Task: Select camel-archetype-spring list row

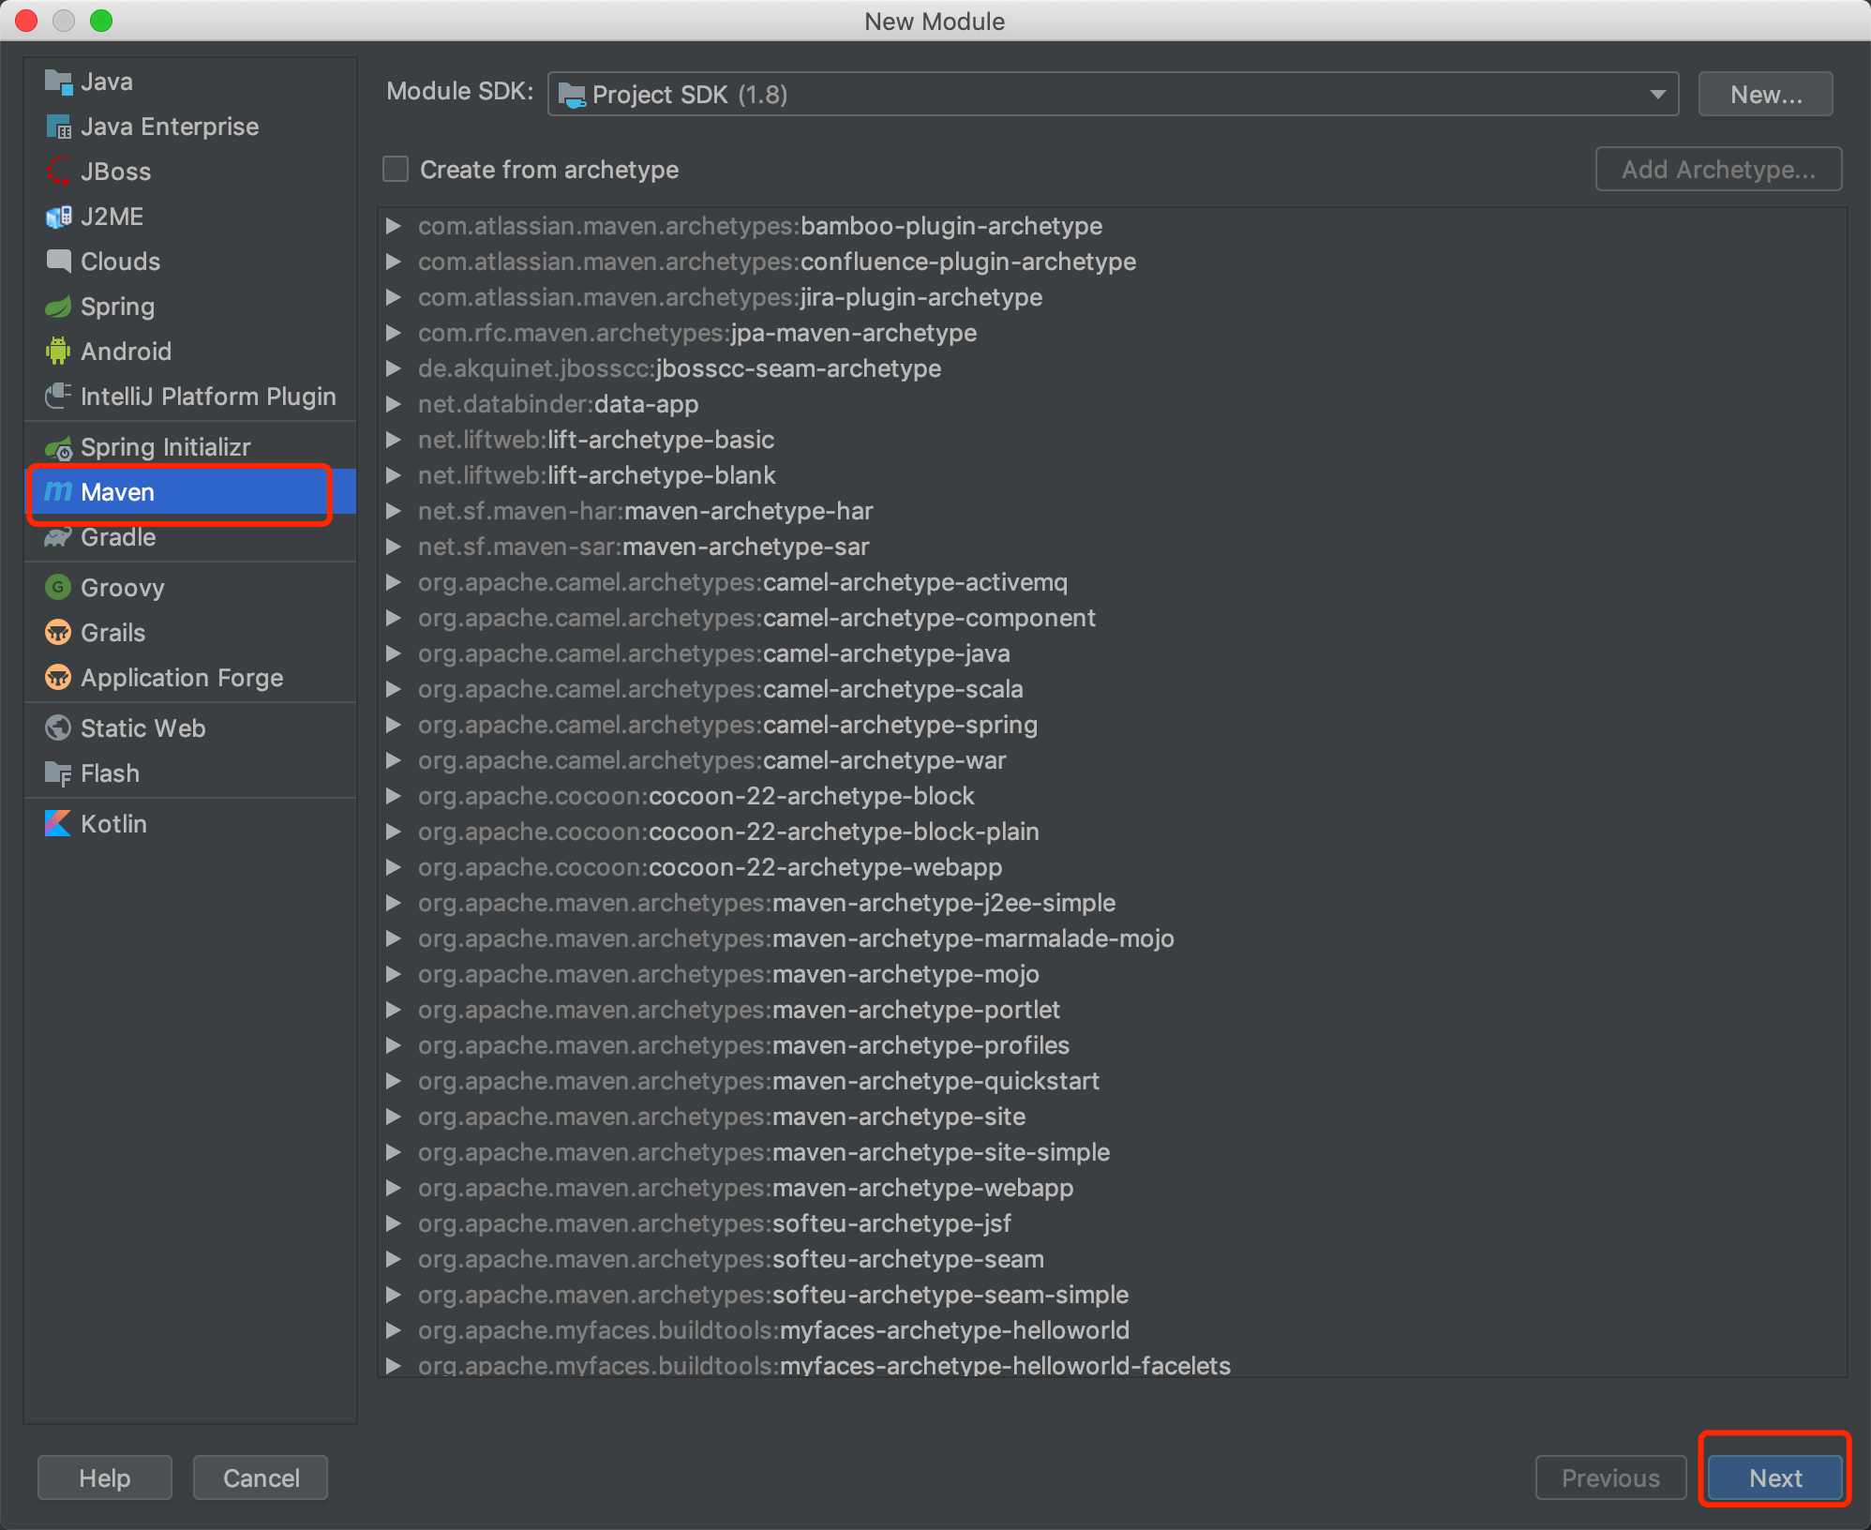Action: click(727, 725)
